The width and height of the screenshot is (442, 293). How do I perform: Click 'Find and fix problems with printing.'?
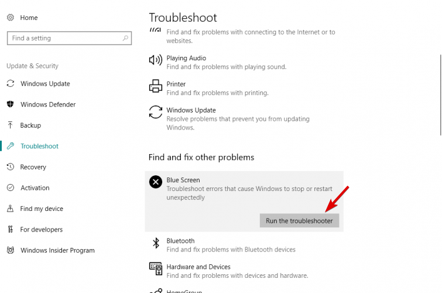[x=217, y=93]
